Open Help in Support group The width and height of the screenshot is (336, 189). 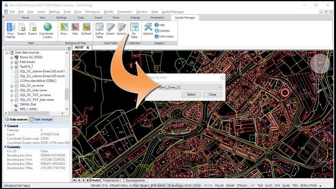click(x=160, y=25)
